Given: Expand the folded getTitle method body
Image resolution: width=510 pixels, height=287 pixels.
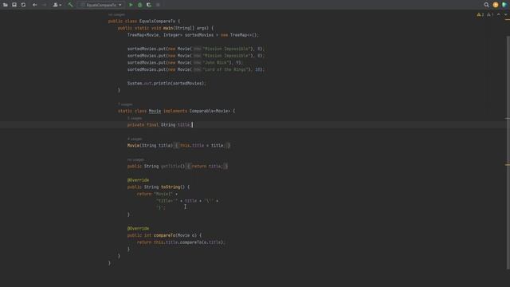Looking at the screenshot, I should pyautogui.click(x=207, y=167).
